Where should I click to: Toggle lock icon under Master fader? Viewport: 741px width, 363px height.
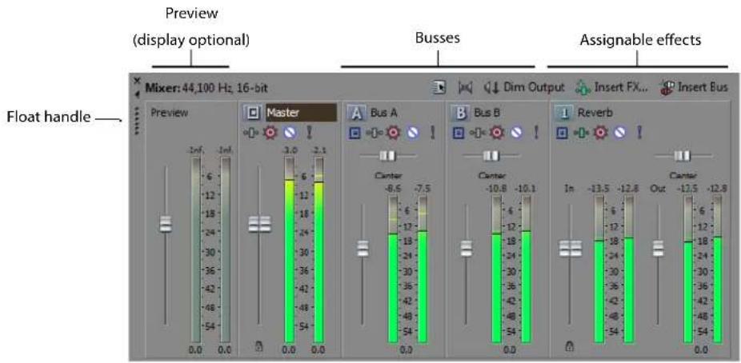point(258,348)
